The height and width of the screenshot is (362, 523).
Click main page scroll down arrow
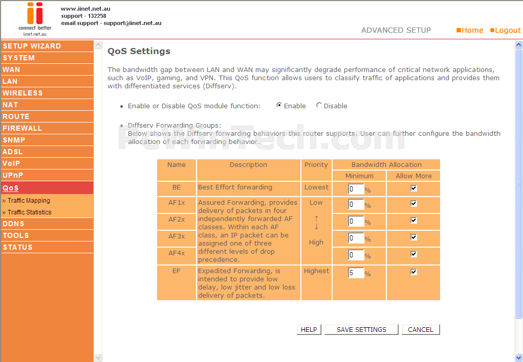point(519,358)
